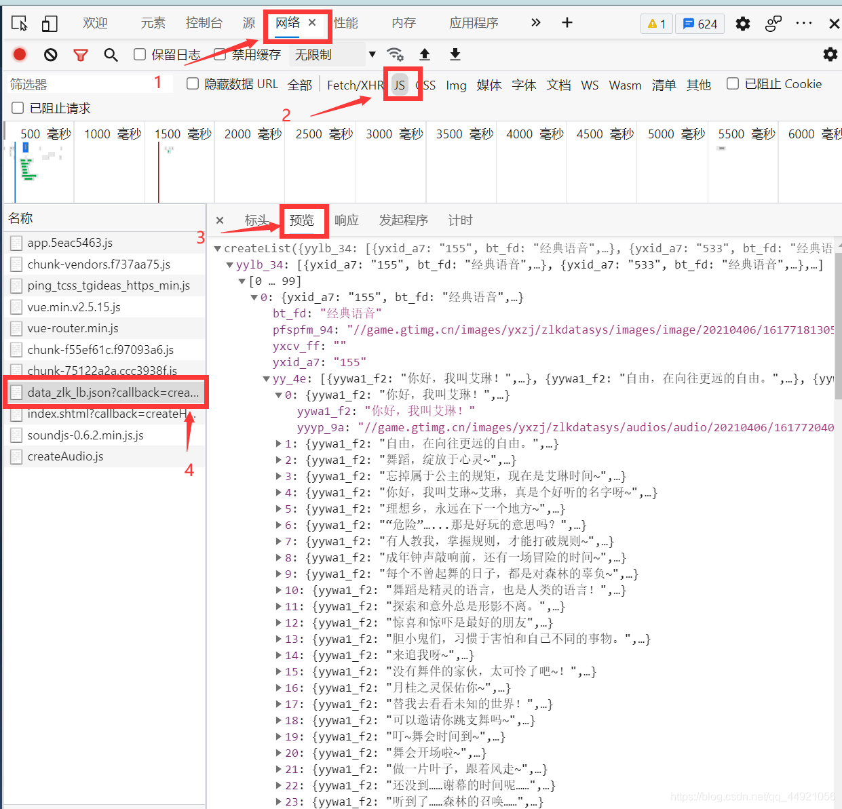Toggle the 保留日志 checkbox
The image size is (842, 809).
click(140, 54)
